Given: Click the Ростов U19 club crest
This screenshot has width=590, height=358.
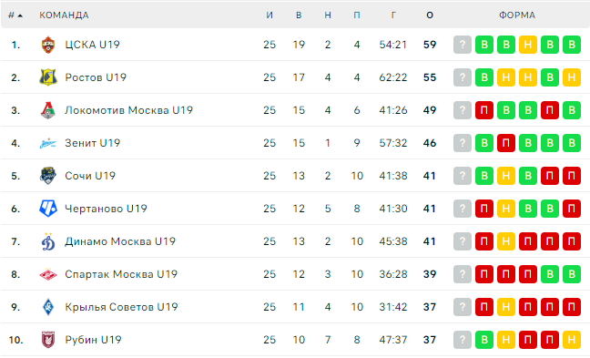Looking at the screenshot, I should (48, 77).
